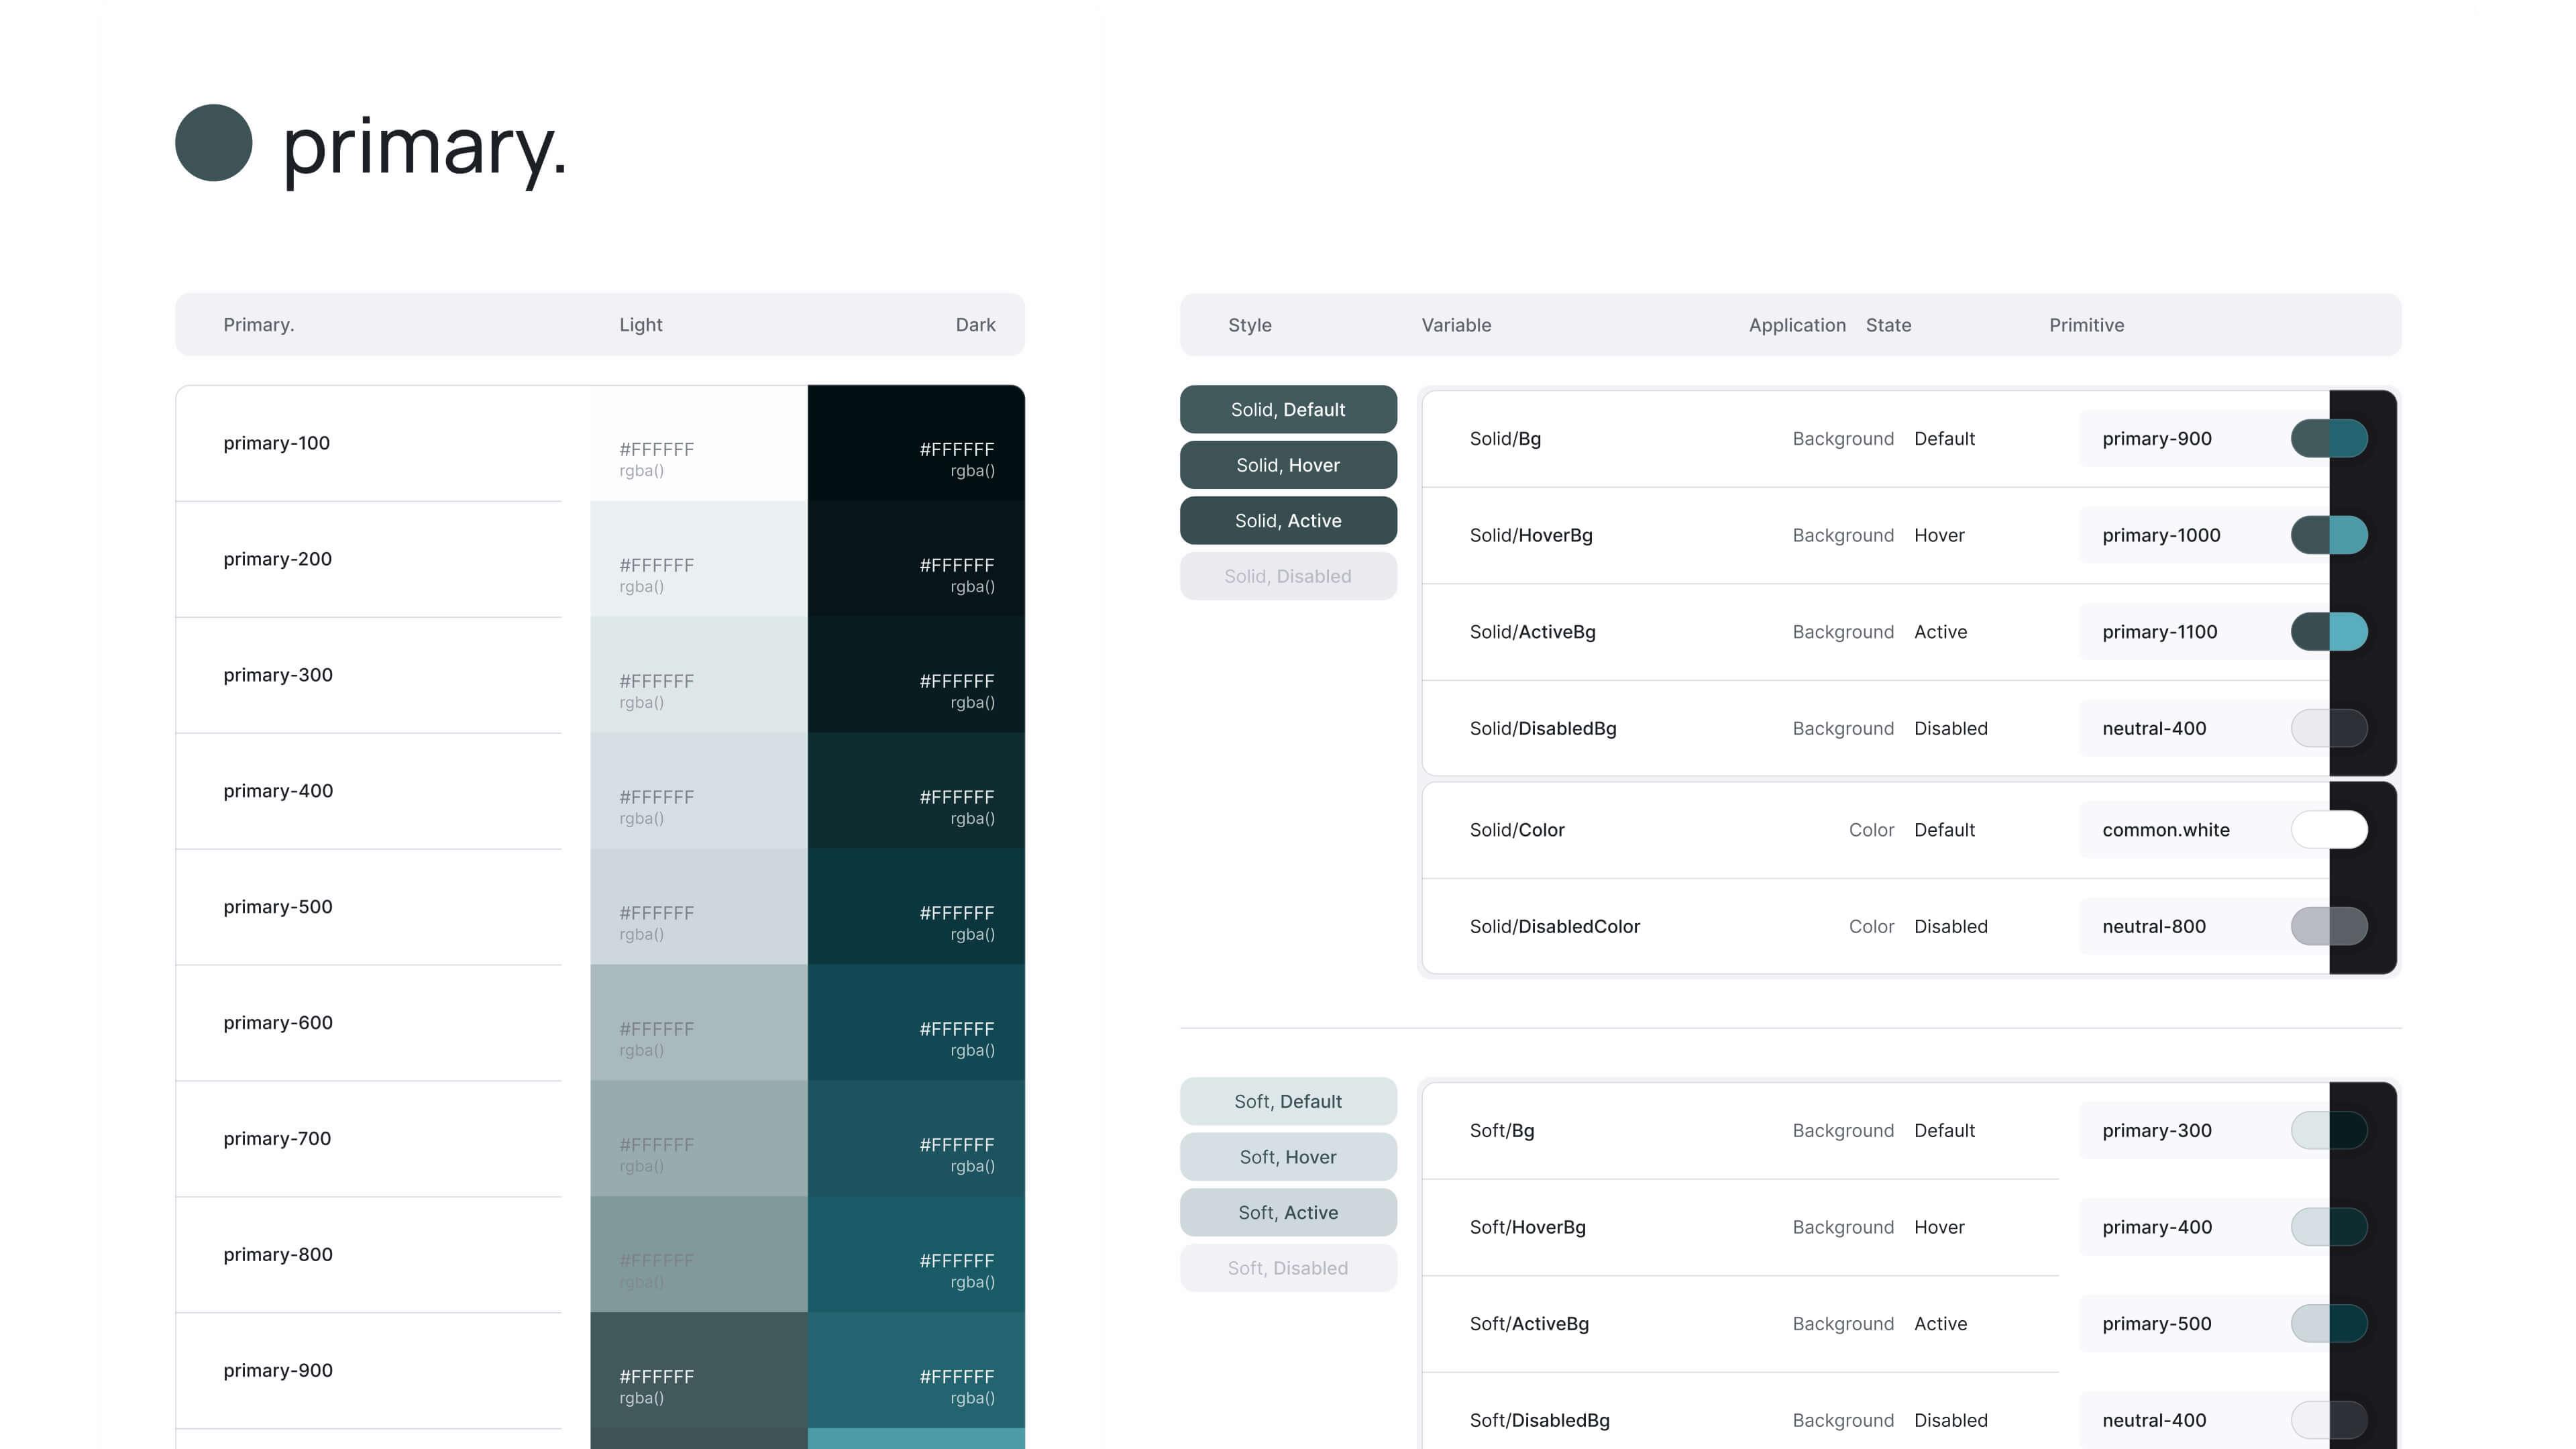Click the Solid, Default button
The image size is (2576, 1449).
[1288, 409]
